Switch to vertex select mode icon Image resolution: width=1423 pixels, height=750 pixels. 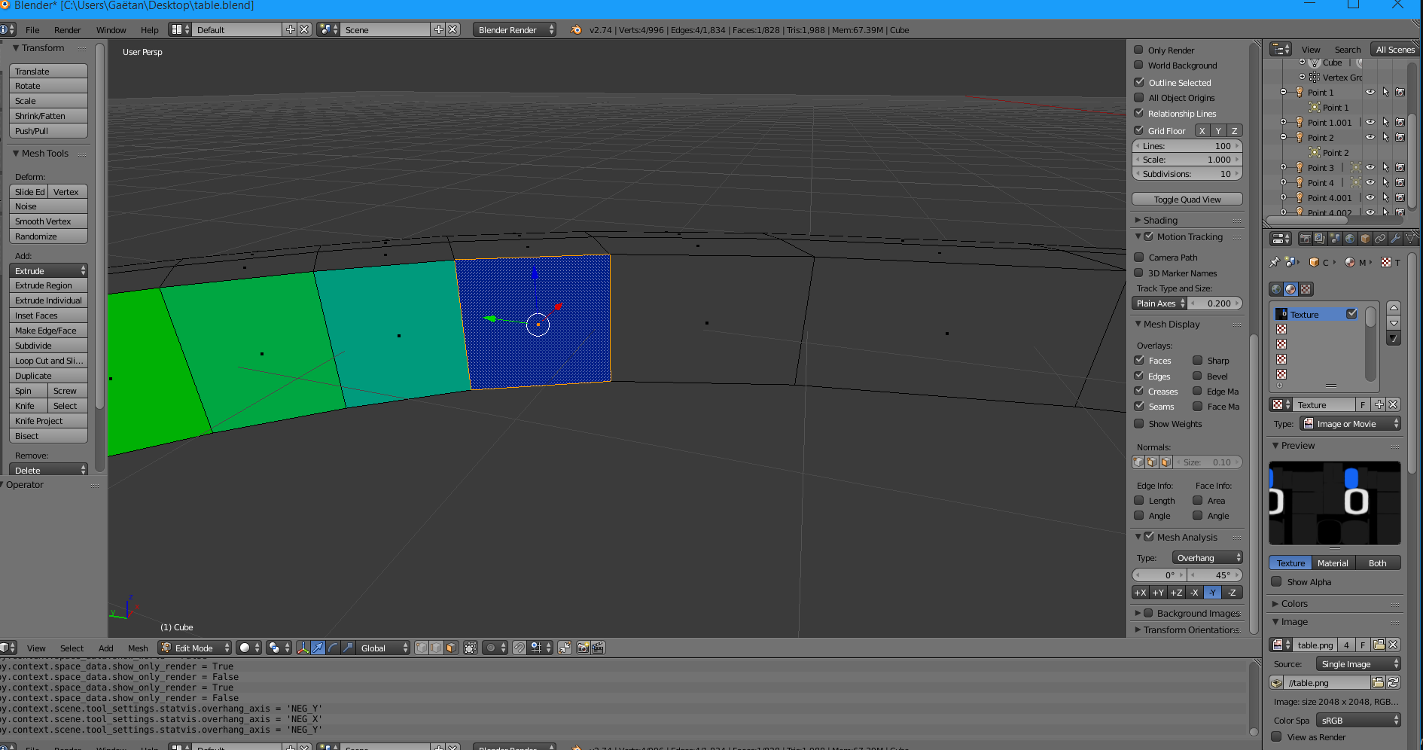(x=422, y=648)
